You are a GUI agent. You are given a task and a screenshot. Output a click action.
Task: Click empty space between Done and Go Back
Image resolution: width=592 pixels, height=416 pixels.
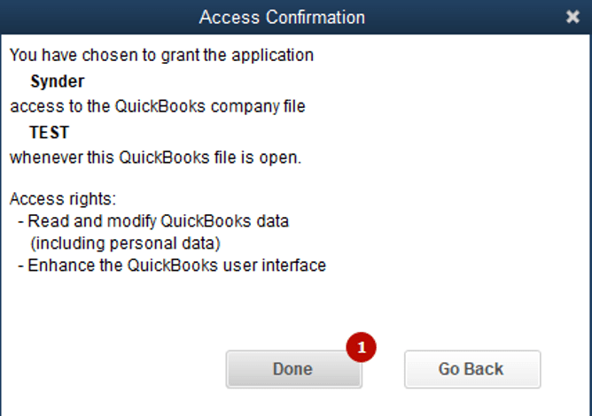(383, 370)
